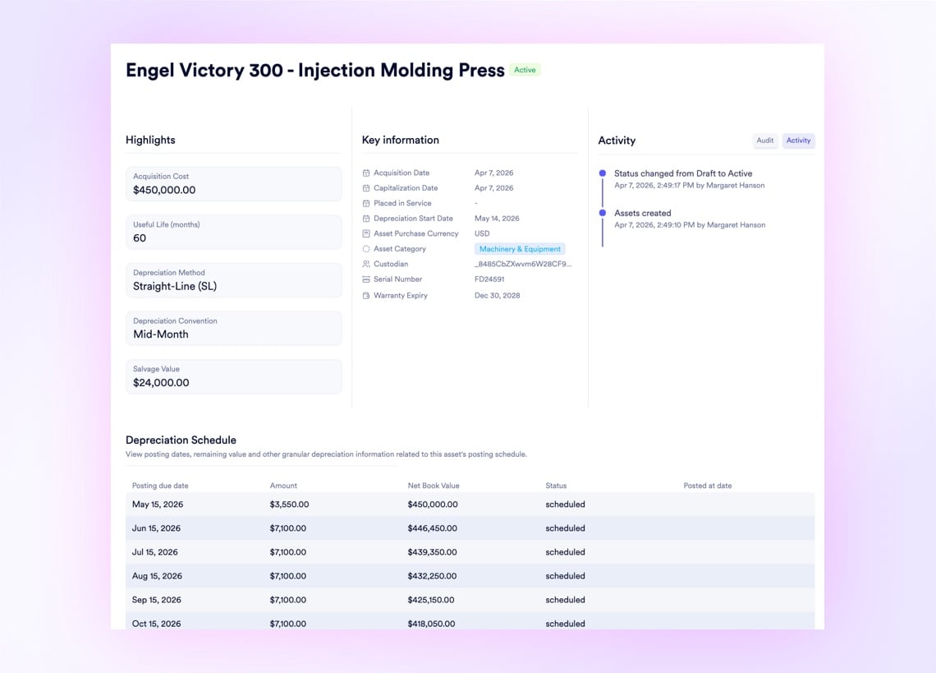The width and height of the screenshot is (936, 673).
Task: Click the timeline dot for Status changed
Action: 603,173
